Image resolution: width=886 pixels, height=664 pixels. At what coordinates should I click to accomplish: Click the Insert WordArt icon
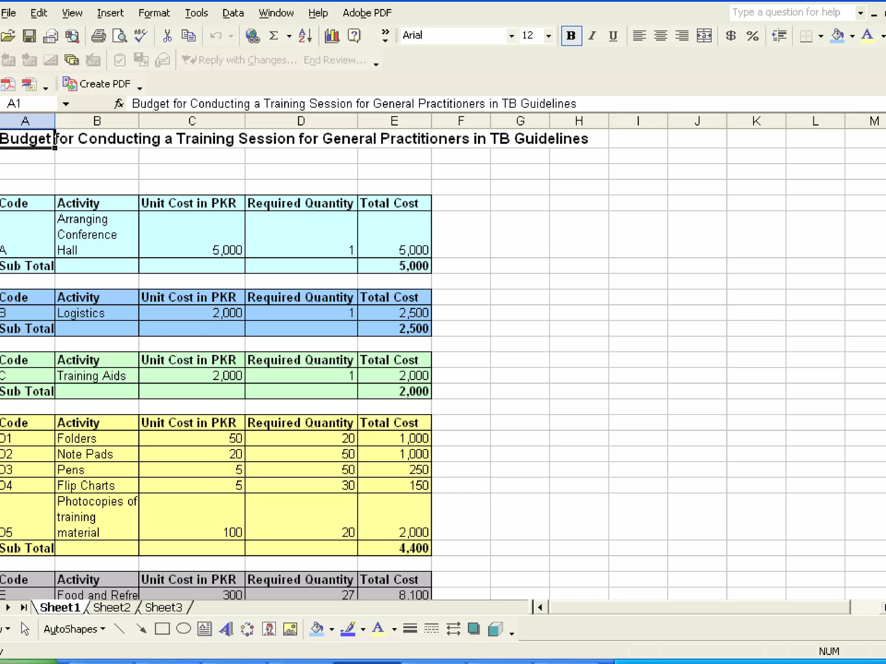(226, 629)
